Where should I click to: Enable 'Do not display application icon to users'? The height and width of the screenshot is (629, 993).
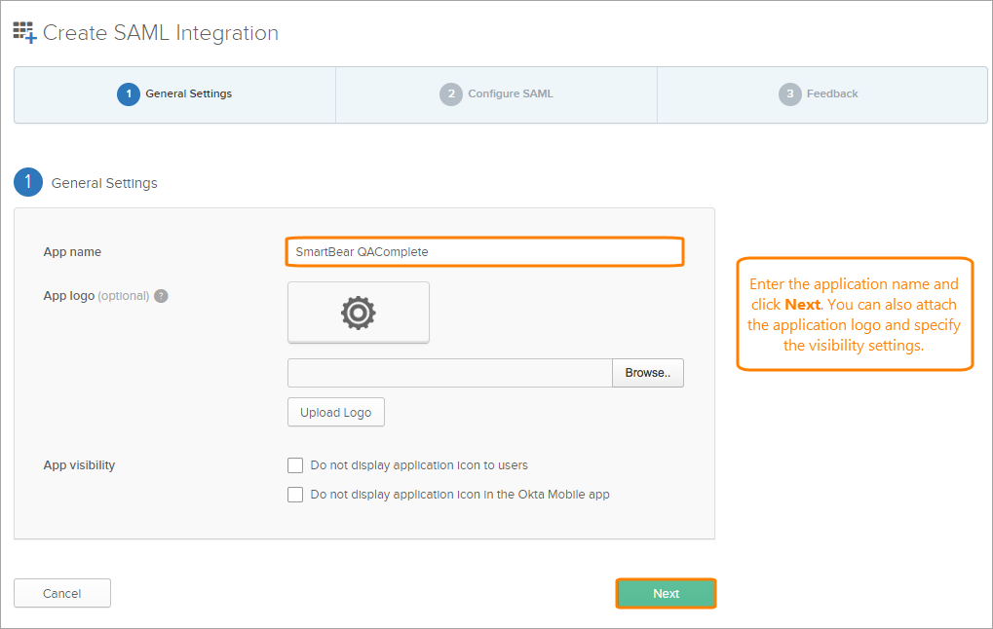295,465
